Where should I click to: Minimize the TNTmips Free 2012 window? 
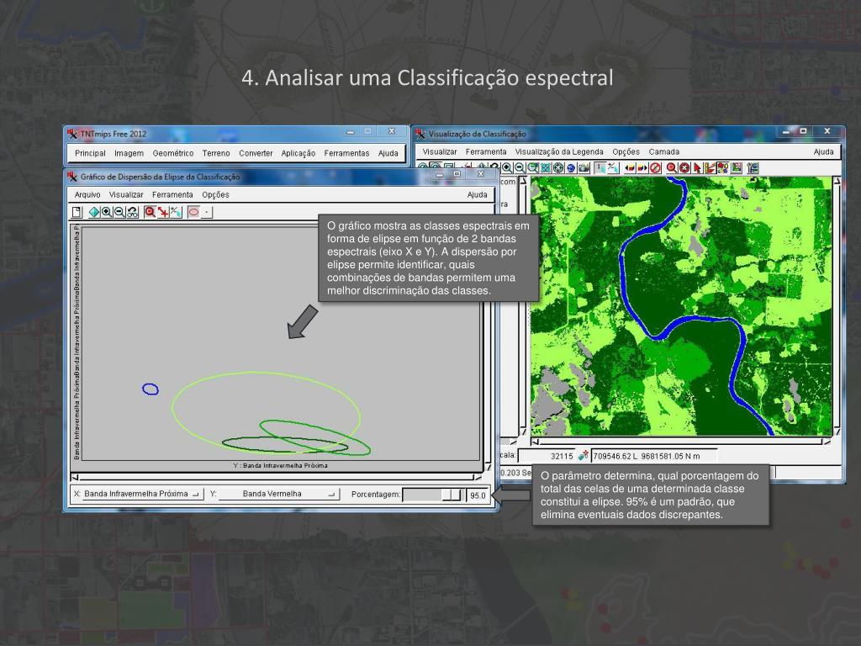tap(351, 132)
